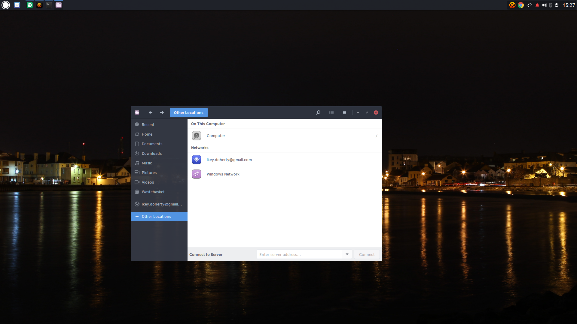Launch the mail app from top panel
The width and height of the screenshot is (577, 324).
(17, 5)
